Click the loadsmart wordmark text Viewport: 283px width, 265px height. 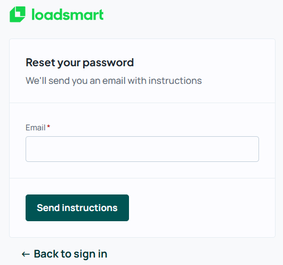[x=68, y=14]
